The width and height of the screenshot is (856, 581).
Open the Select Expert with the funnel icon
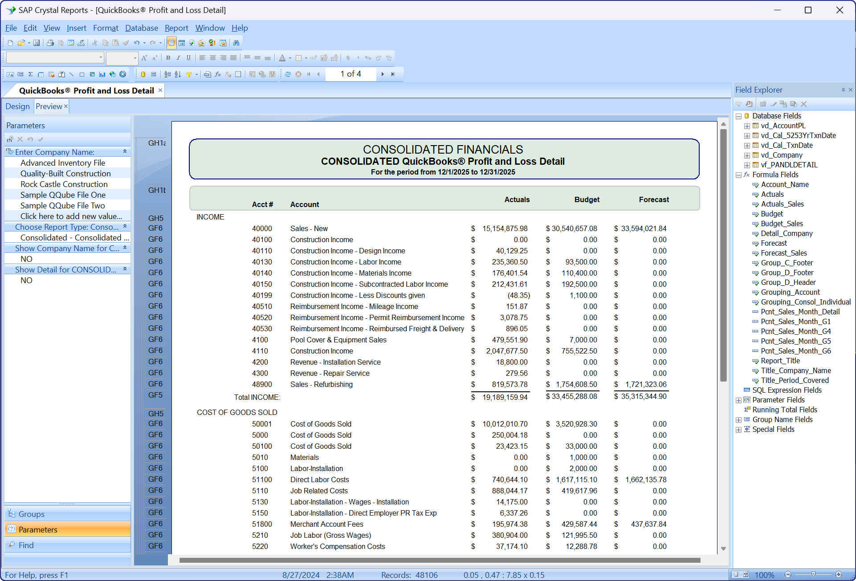pos(188,74)
